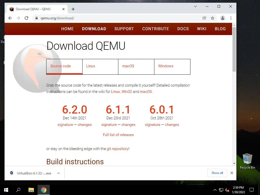Click Show all downloads button

pos(217,173)
